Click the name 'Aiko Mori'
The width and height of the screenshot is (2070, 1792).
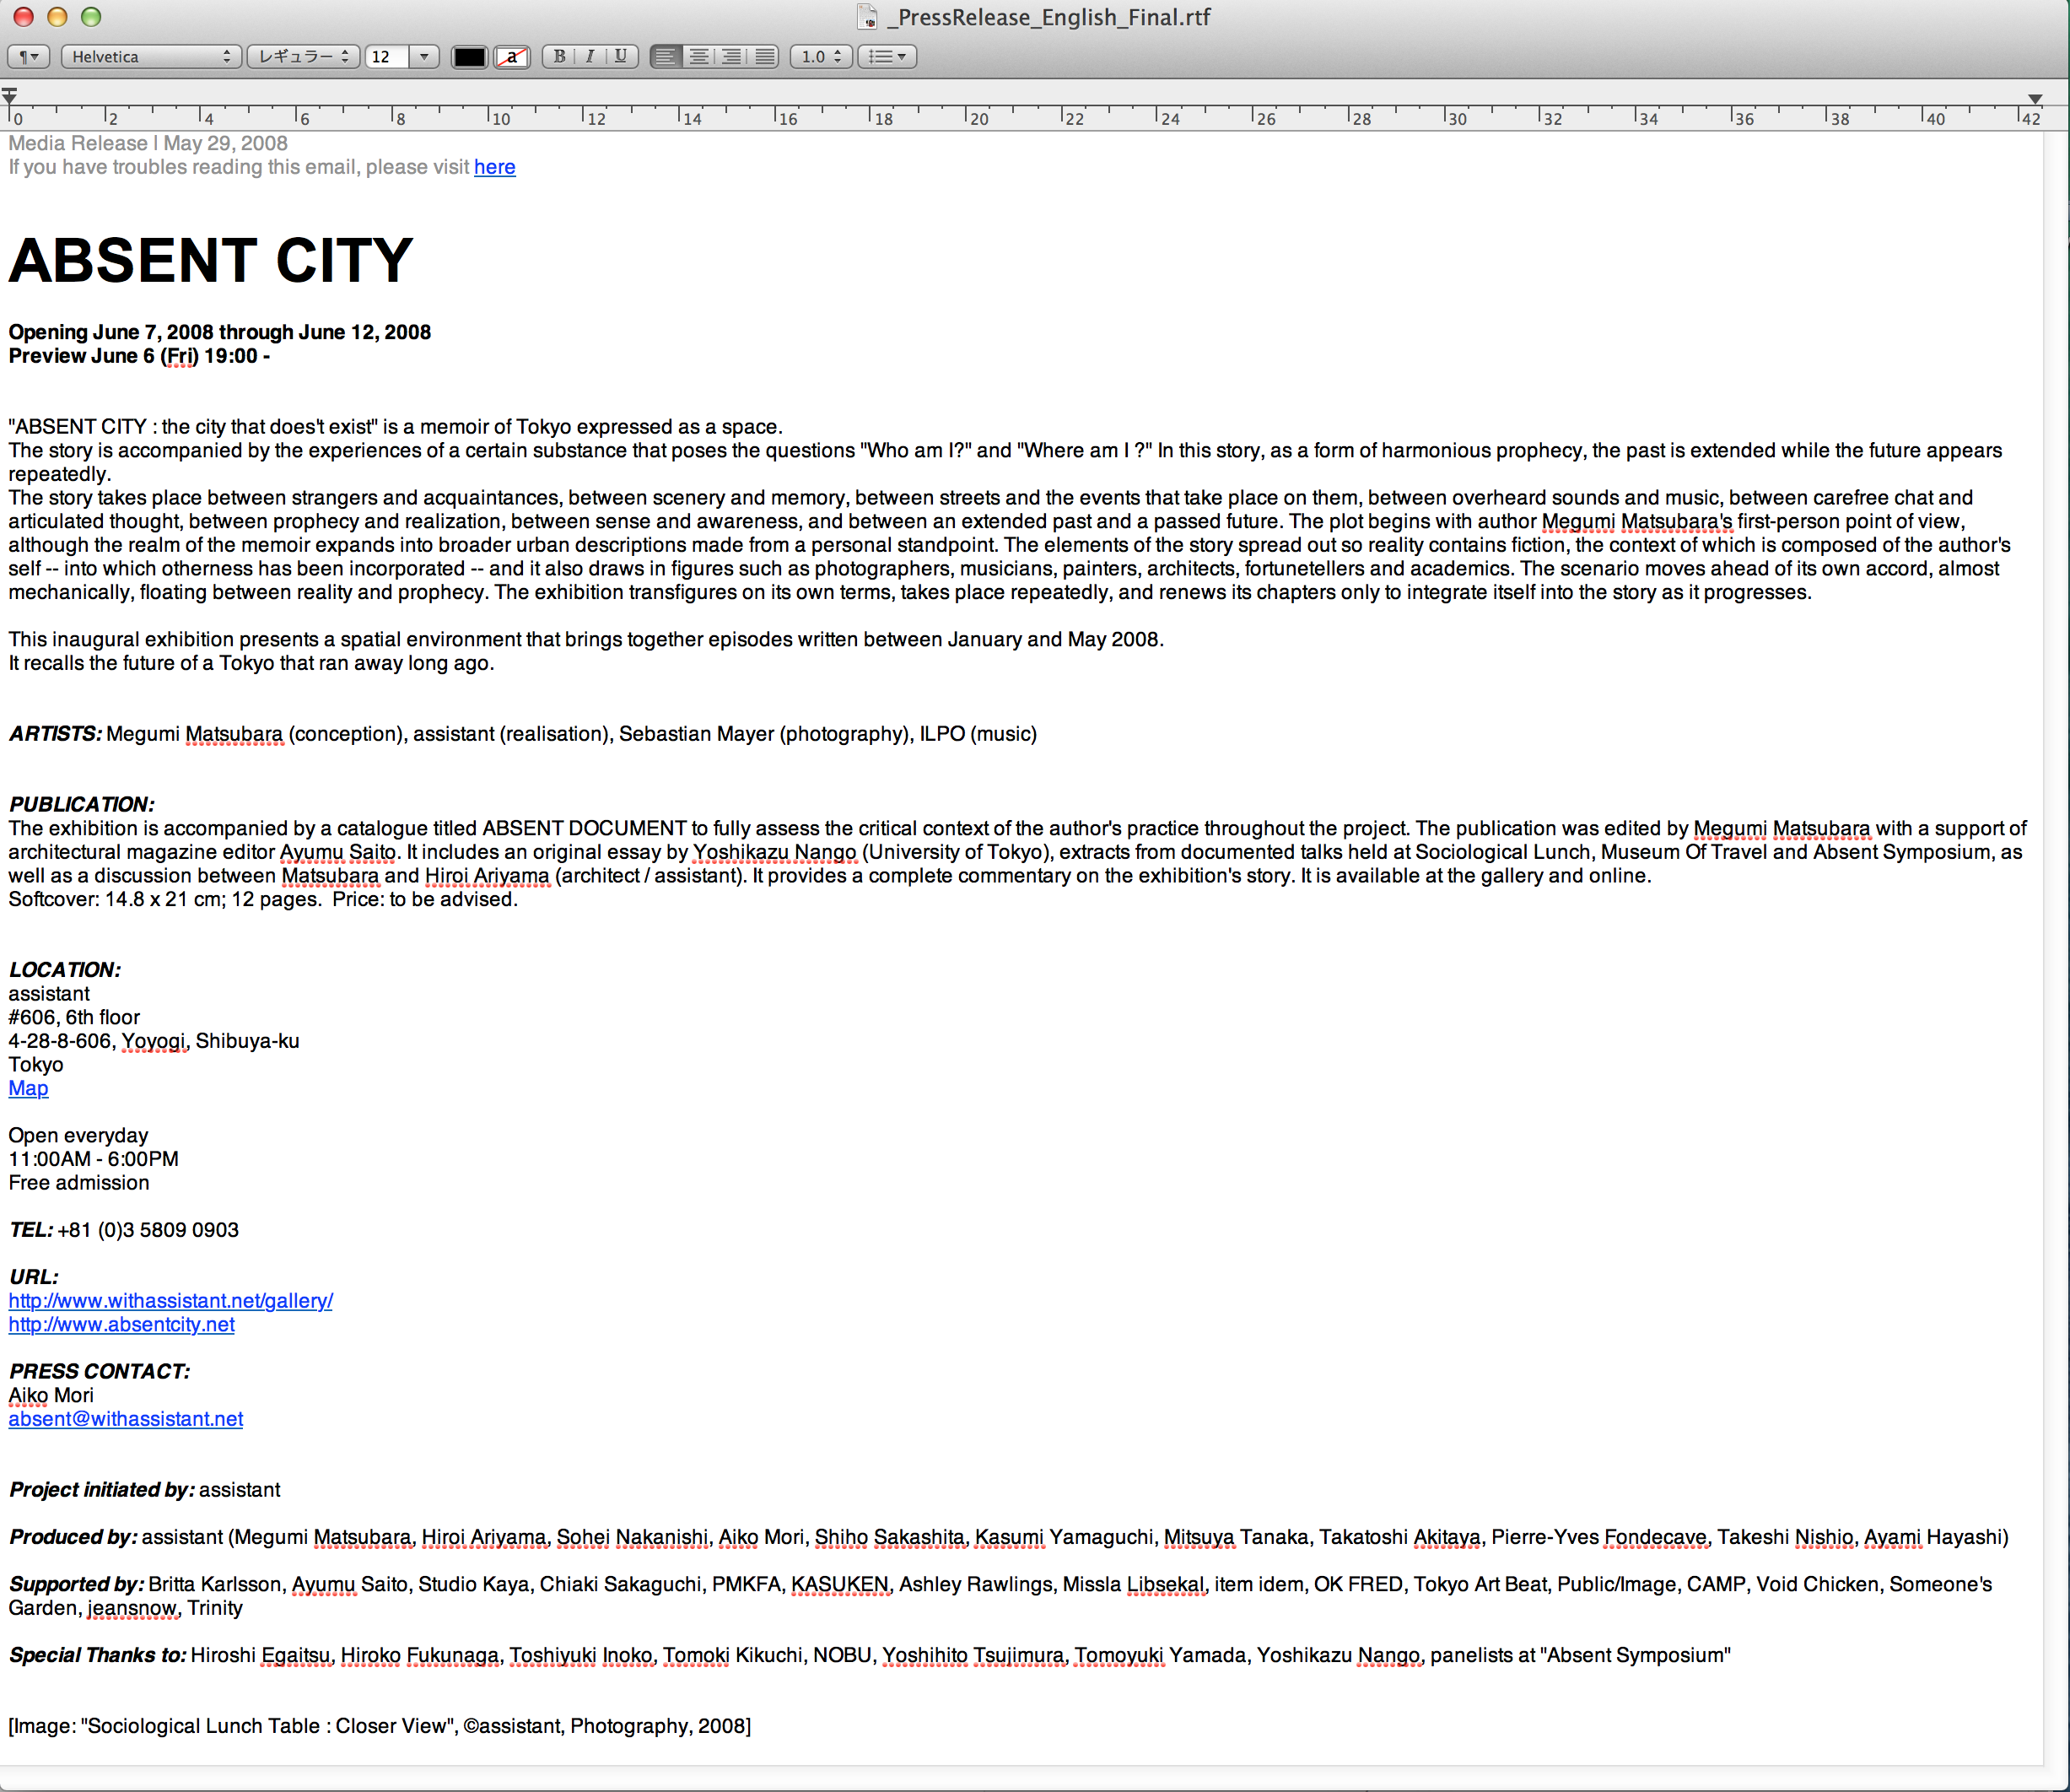51,1395
